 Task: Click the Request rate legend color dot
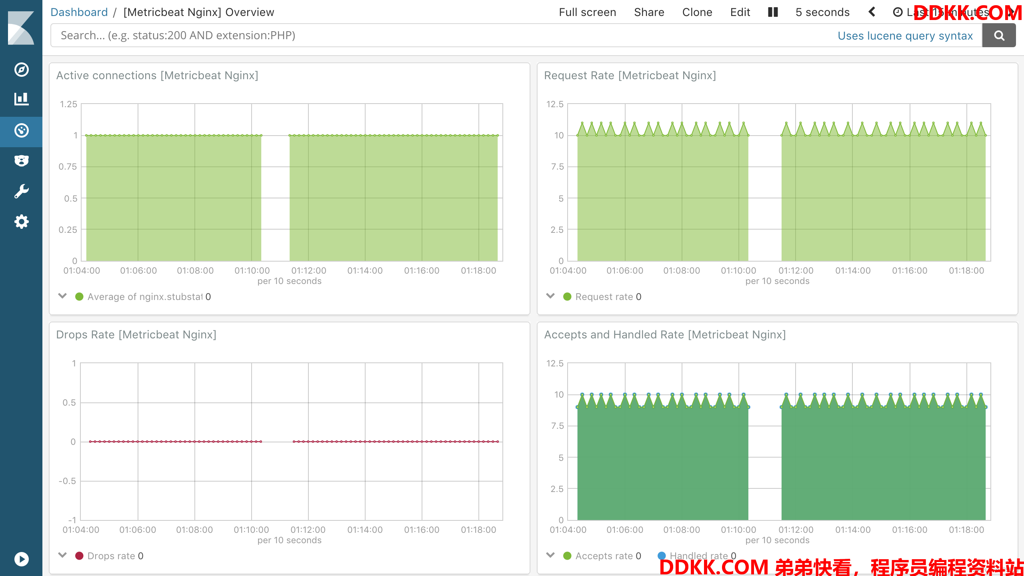(x=567, y=296)
